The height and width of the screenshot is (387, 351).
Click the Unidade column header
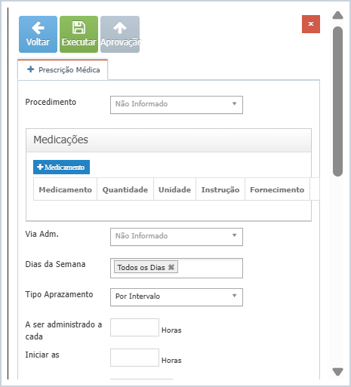click(x=174, y=189)
